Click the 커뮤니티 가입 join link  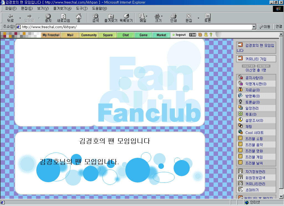coord(255,59)
